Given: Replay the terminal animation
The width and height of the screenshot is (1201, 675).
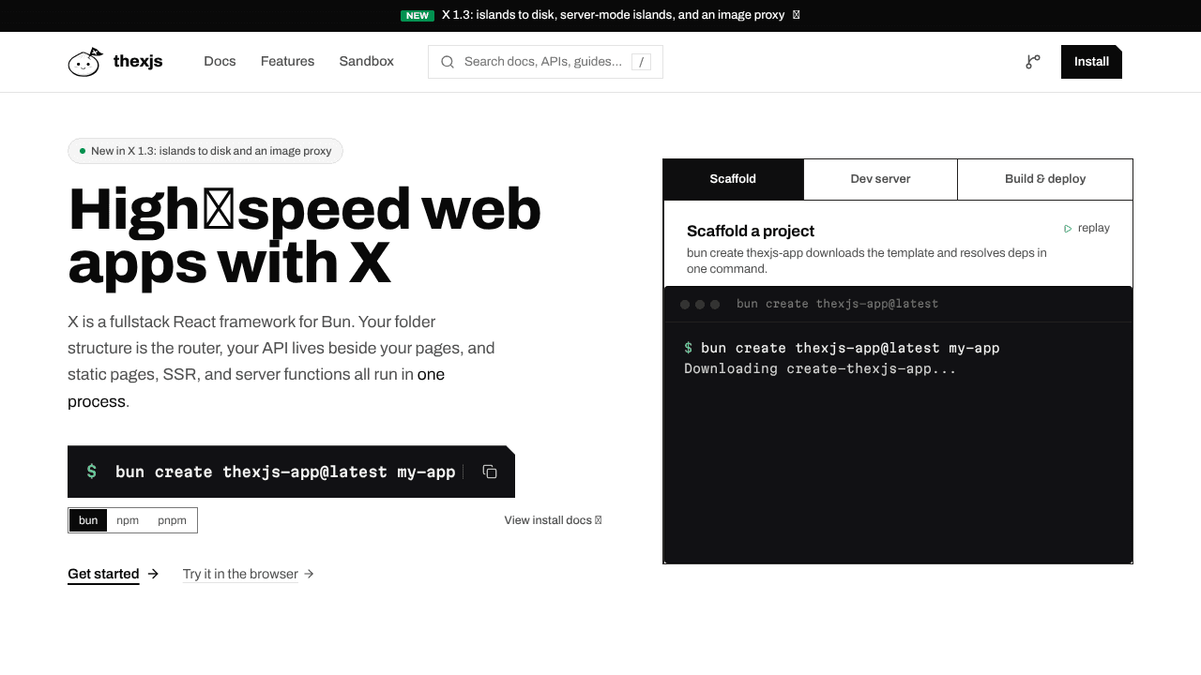Looking at the screenshot, I should [1087, 228].
